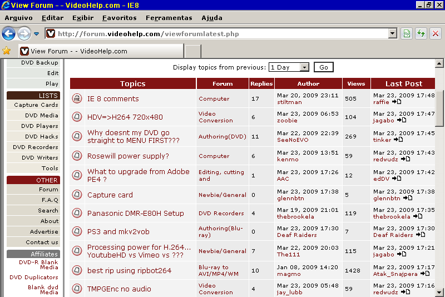445x297 pixels.
Task: Refresh the page with the green arrows icon
Action: click(x=421, y=34)
